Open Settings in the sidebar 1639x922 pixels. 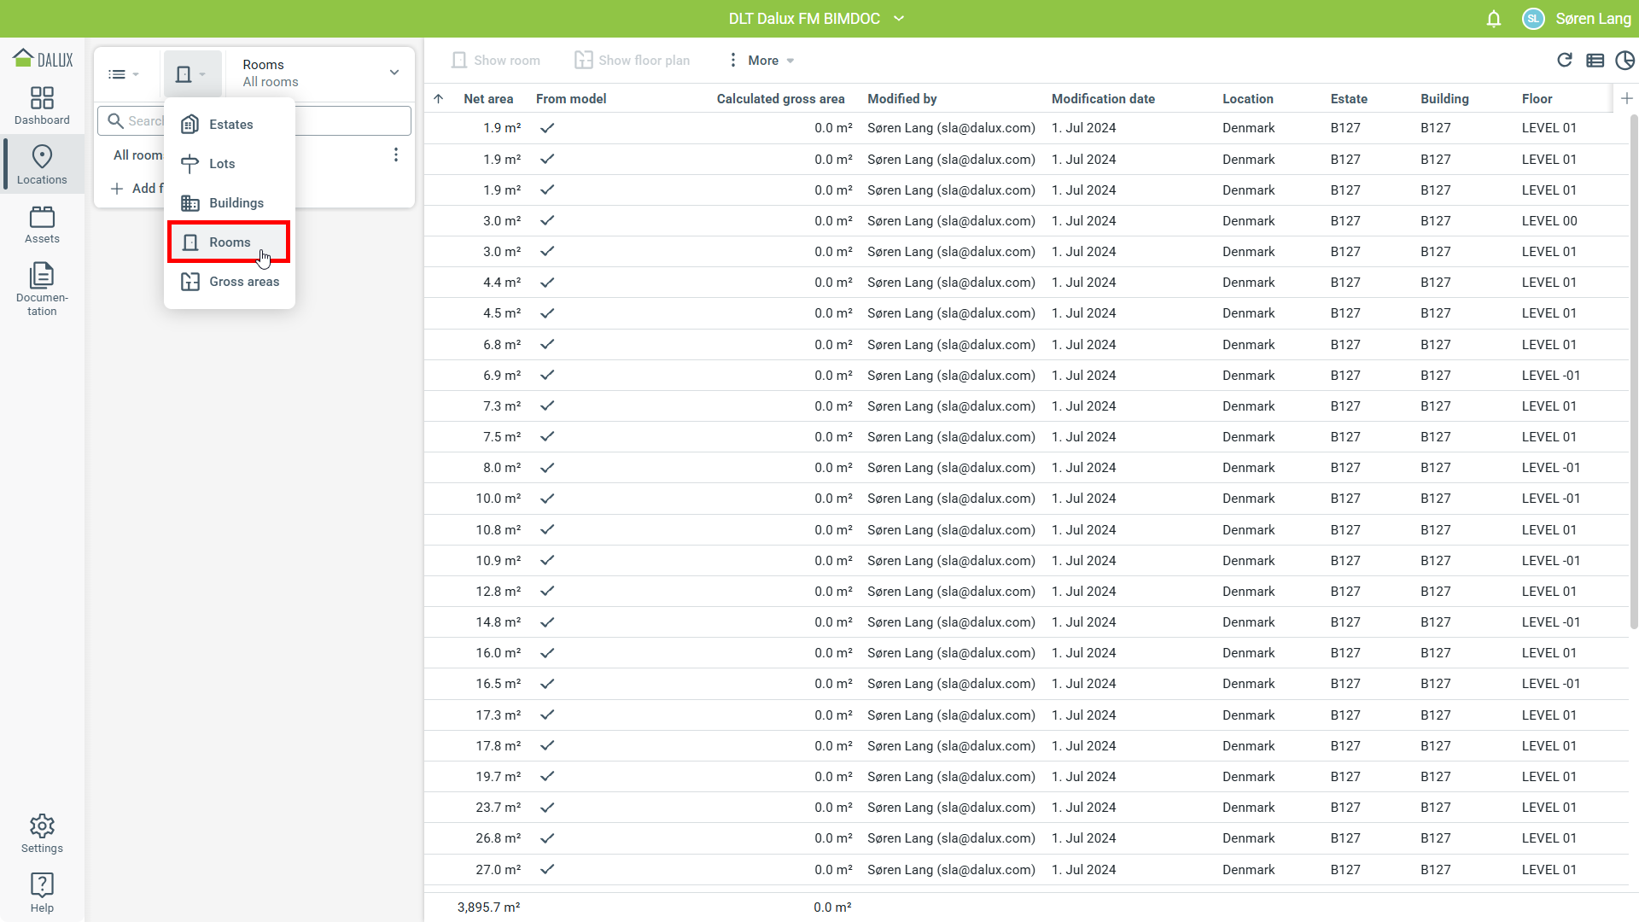coord(42,833)
